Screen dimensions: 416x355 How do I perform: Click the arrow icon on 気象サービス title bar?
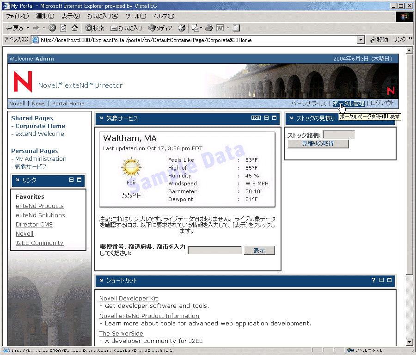[x=101, y=118]
